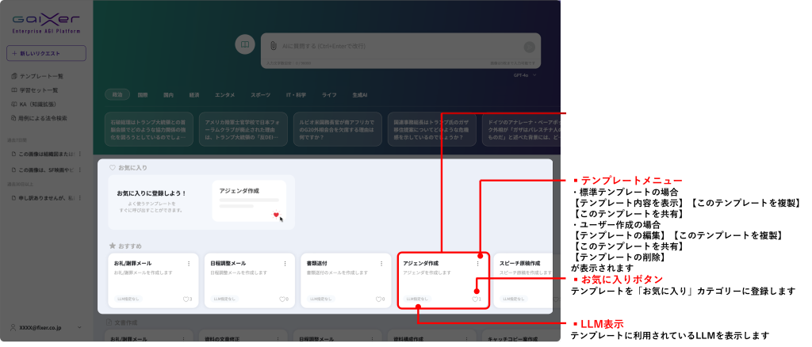Open the three-dot menu on アジェンダ作成 card

tap(477, 263)
